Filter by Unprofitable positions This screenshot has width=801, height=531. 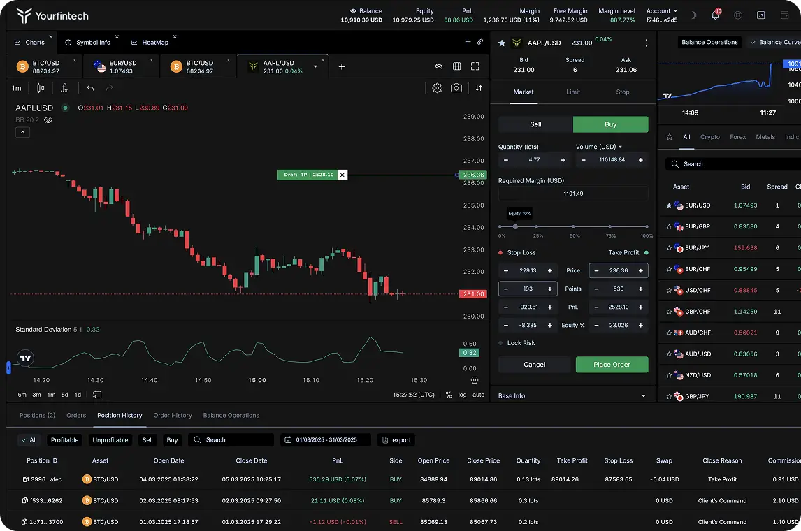[110, 440]
